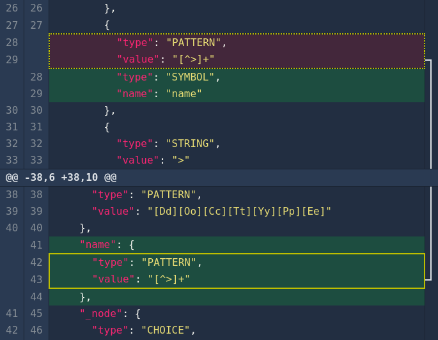Viewport: 438px width, 340px height.
Task: Click the added line "type": "SYMBOL"
Action: [x=237, y=77]
